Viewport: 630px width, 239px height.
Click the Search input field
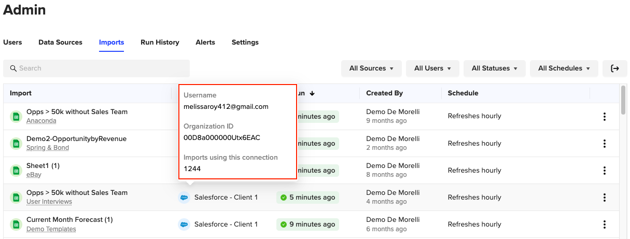click(x=96, y=68)
